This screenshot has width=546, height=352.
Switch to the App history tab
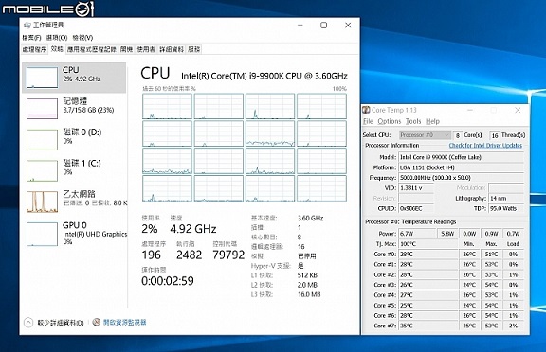pos(92,49)
